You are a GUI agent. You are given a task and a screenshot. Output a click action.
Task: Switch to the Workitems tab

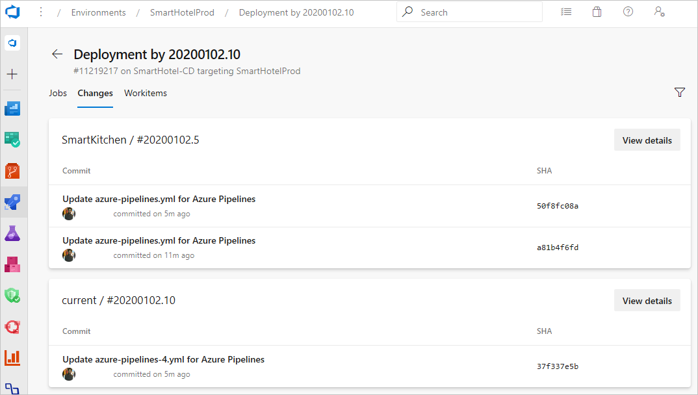(145, 93)
